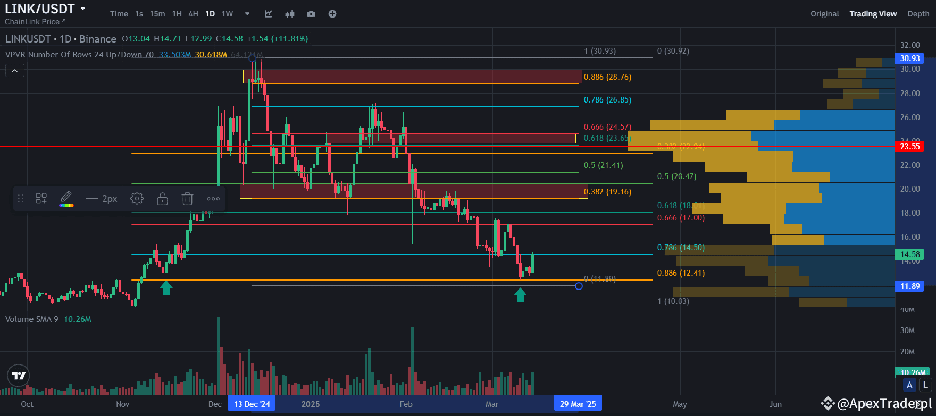
Task: Click the TradingView logo badge
Action: coord(19,376)
